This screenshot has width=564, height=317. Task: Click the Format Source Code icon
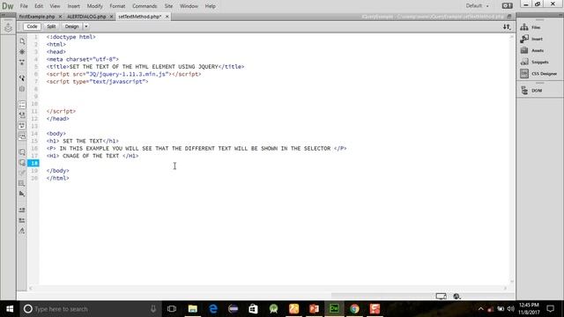pos(22,231)
